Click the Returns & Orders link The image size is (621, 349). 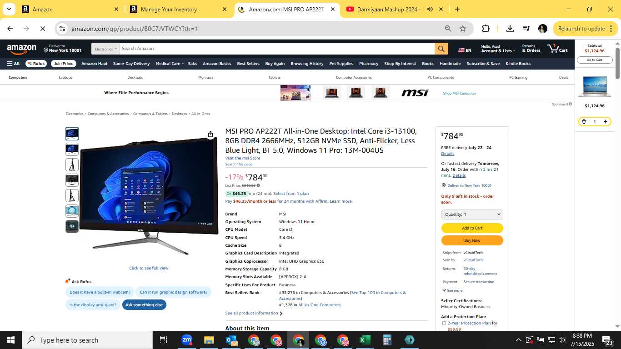[x=531, y=49]
